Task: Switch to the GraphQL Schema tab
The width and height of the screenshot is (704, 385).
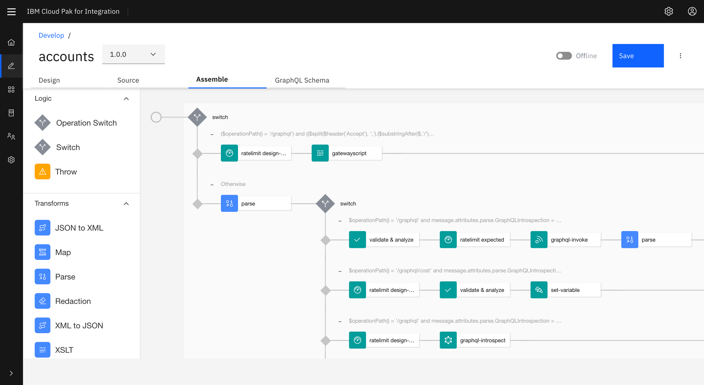Action: (302, 80)
